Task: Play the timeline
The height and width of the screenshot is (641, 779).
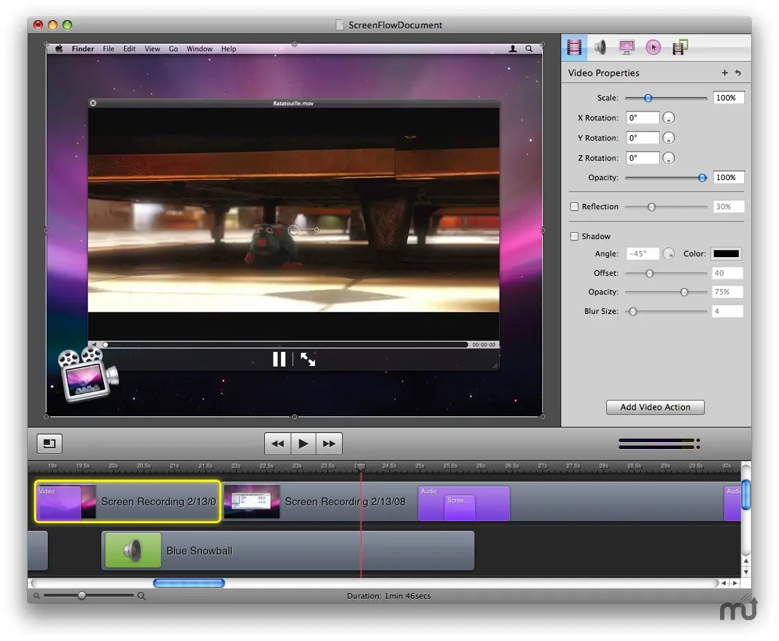Action: (304, 444)
